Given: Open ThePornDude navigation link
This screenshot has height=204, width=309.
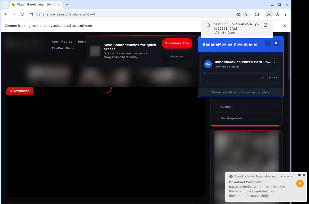Looking at the screenshot, I should click(63, 48).
